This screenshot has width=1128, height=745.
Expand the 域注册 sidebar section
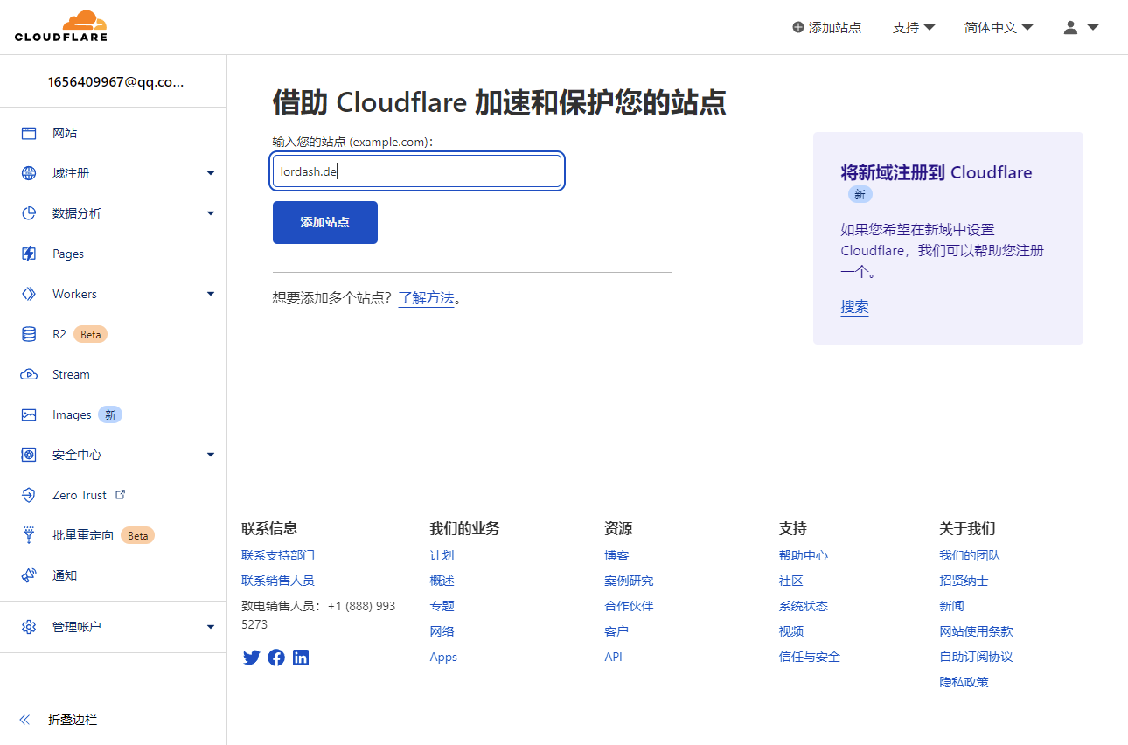211,173
